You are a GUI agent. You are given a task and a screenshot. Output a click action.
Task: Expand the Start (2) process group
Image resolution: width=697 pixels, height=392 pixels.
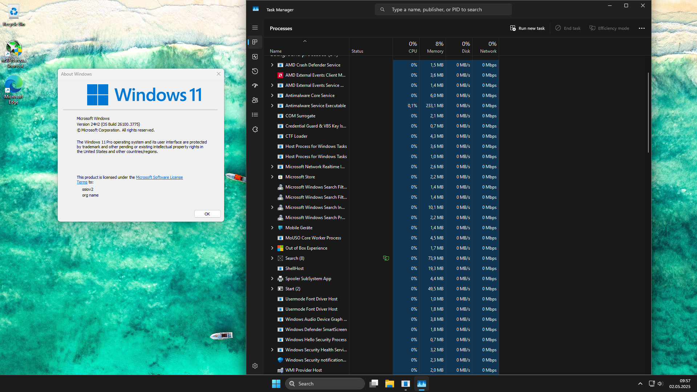point(272,289)
